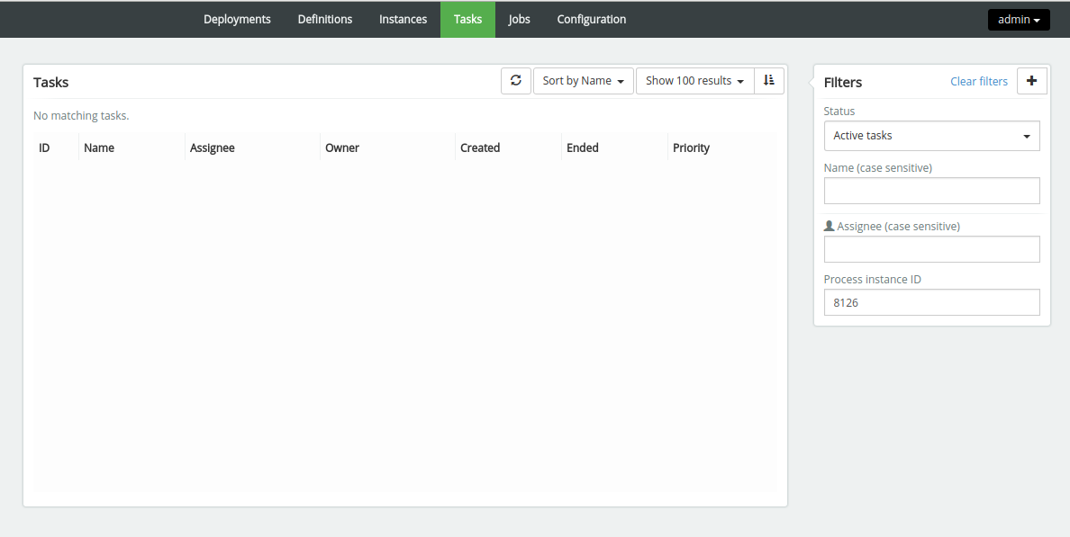
Task: Open the Sort by Name dropdown
Action: [x=584, y=80]
